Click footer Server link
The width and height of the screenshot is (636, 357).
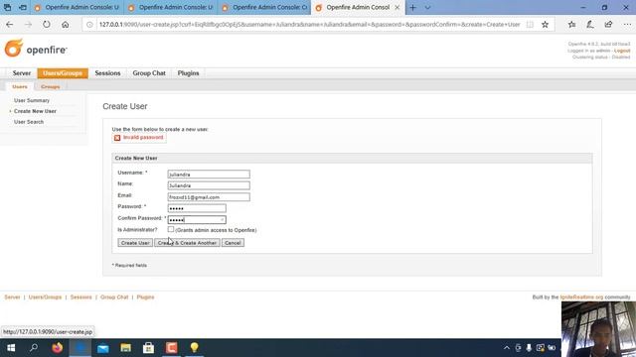coord(12,297)
